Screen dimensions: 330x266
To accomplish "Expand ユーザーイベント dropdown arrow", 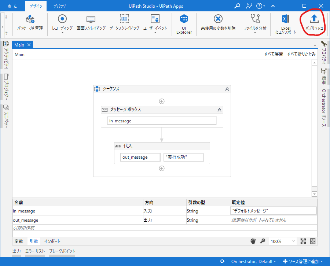I will click(155, 33).
